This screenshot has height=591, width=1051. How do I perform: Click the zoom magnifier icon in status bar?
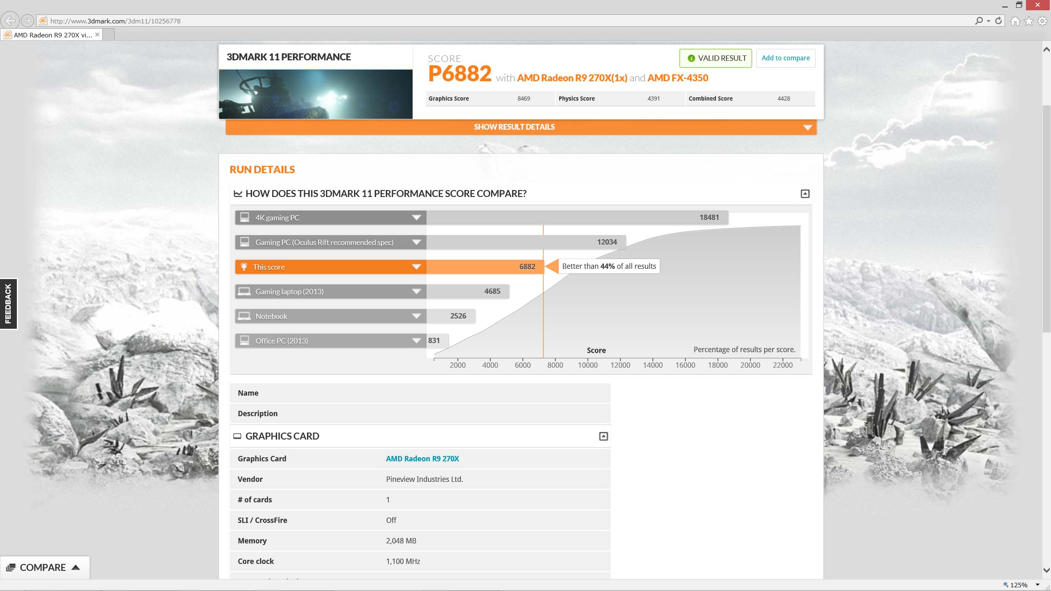(x=1005, y=585)
